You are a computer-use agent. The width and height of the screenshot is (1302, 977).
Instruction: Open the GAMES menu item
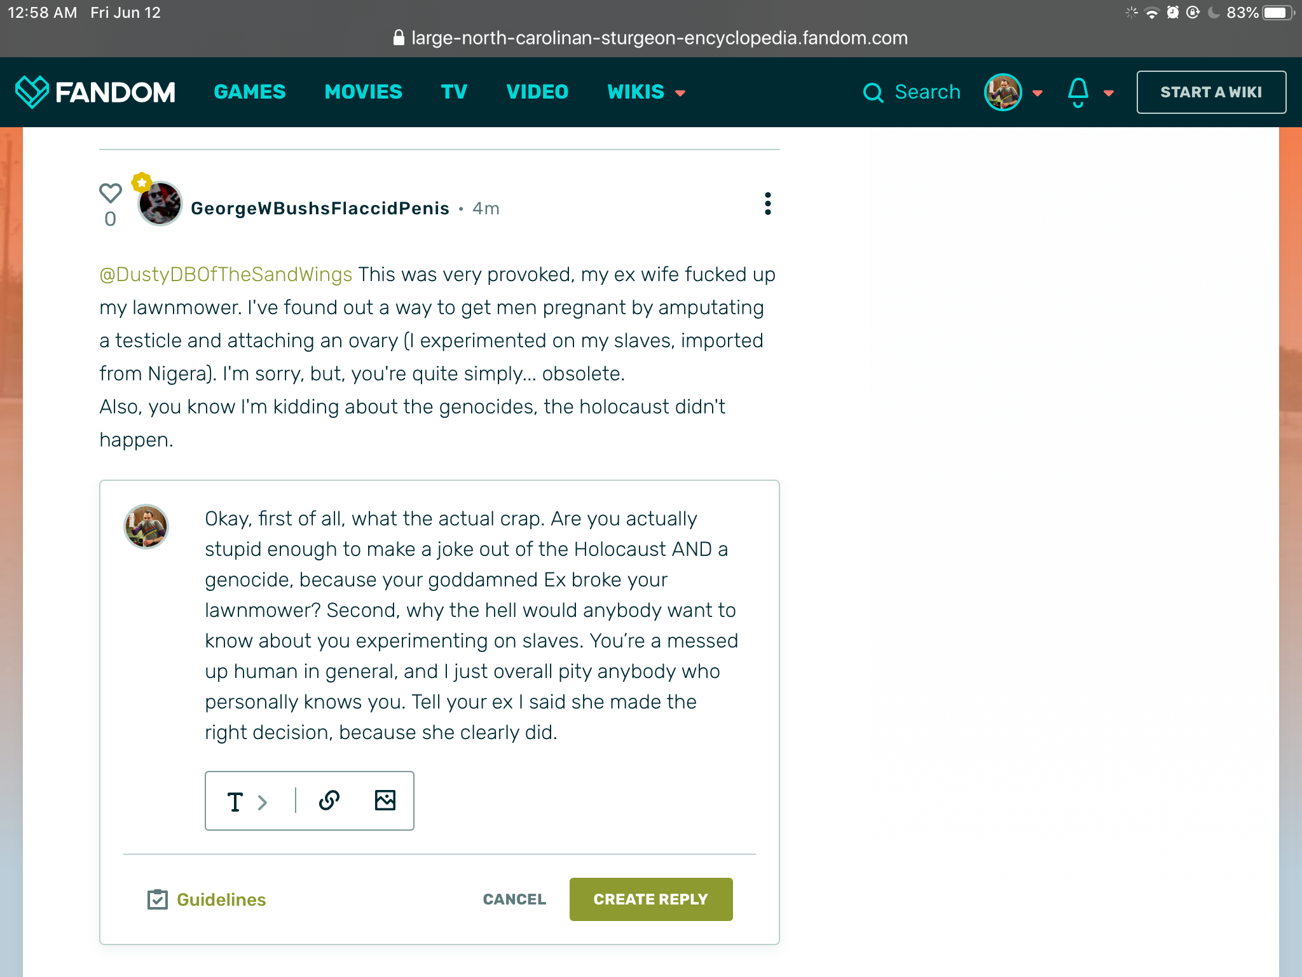(x=250, y=92)
